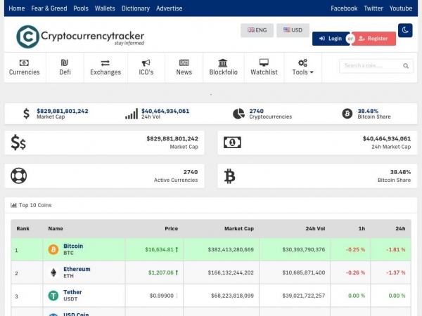
Task: Click the Bitcoin coin logo in table
Action: [x=53, y=249]
